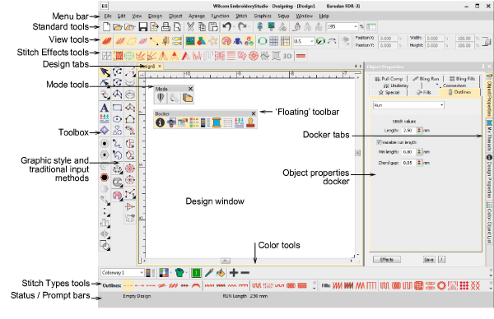Click the Min length value field

pos(409,152)
